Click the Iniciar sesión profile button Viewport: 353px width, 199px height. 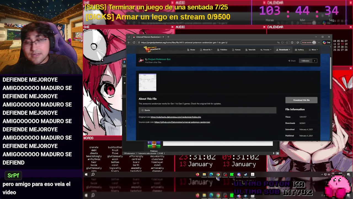click(x=308, y=43)
